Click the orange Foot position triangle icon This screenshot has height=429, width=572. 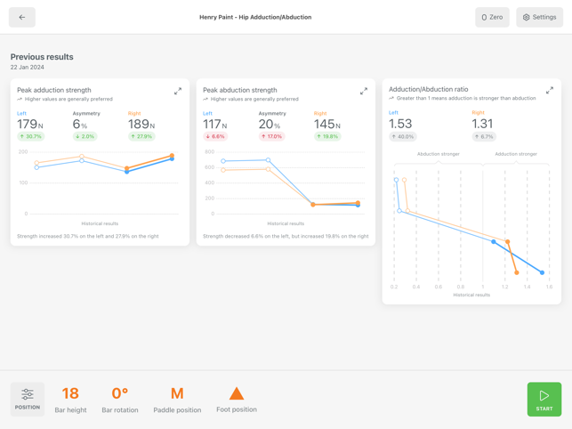coord(237,393)
